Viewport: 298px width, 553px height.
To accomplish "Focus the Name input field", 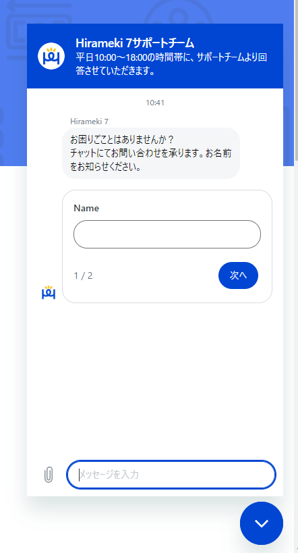I will [167, 234].
